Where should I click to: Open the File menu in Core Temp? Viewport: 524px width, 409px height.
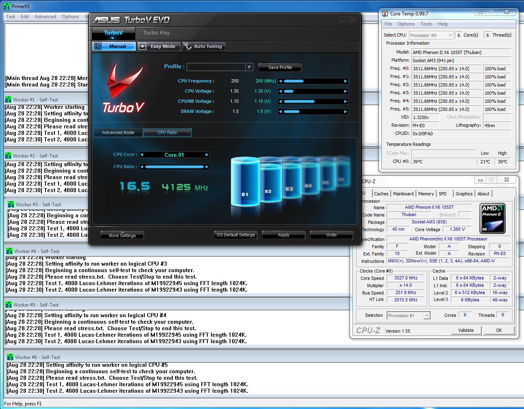388,24
